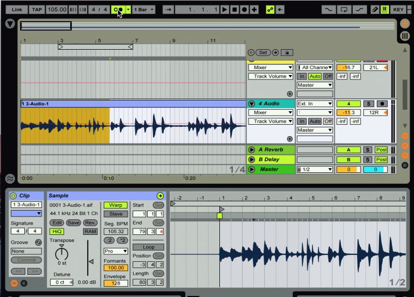
Task: Toggle the HiQ button
Action: point(57,232)
